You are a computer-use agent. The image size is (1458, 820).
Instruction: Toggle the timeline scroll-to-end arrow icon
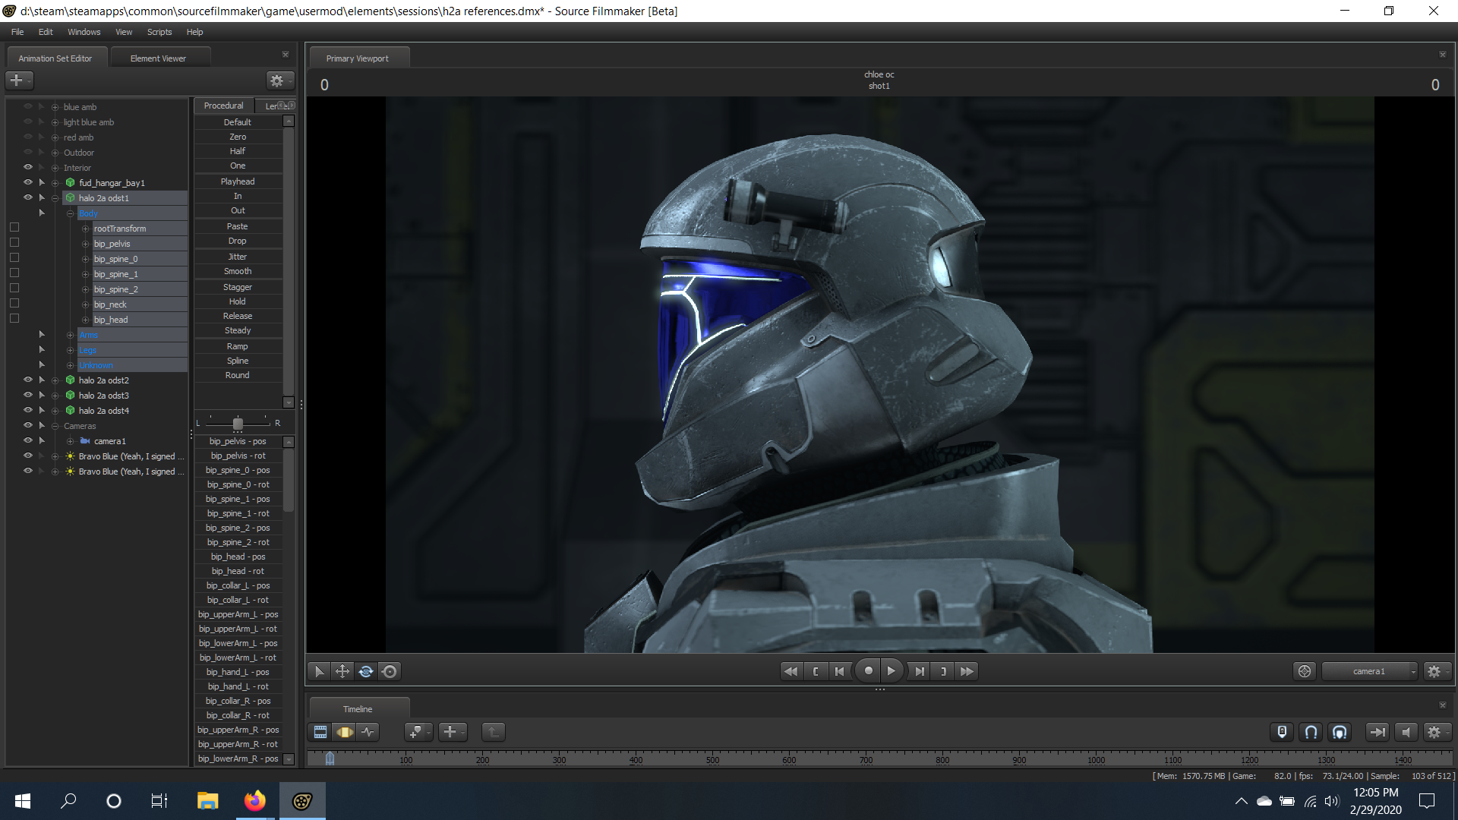(x=1377, y=732)
